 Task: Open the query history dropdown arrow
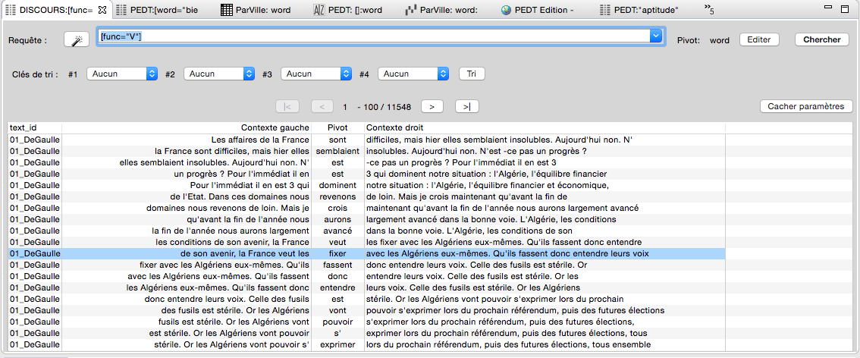656,36
